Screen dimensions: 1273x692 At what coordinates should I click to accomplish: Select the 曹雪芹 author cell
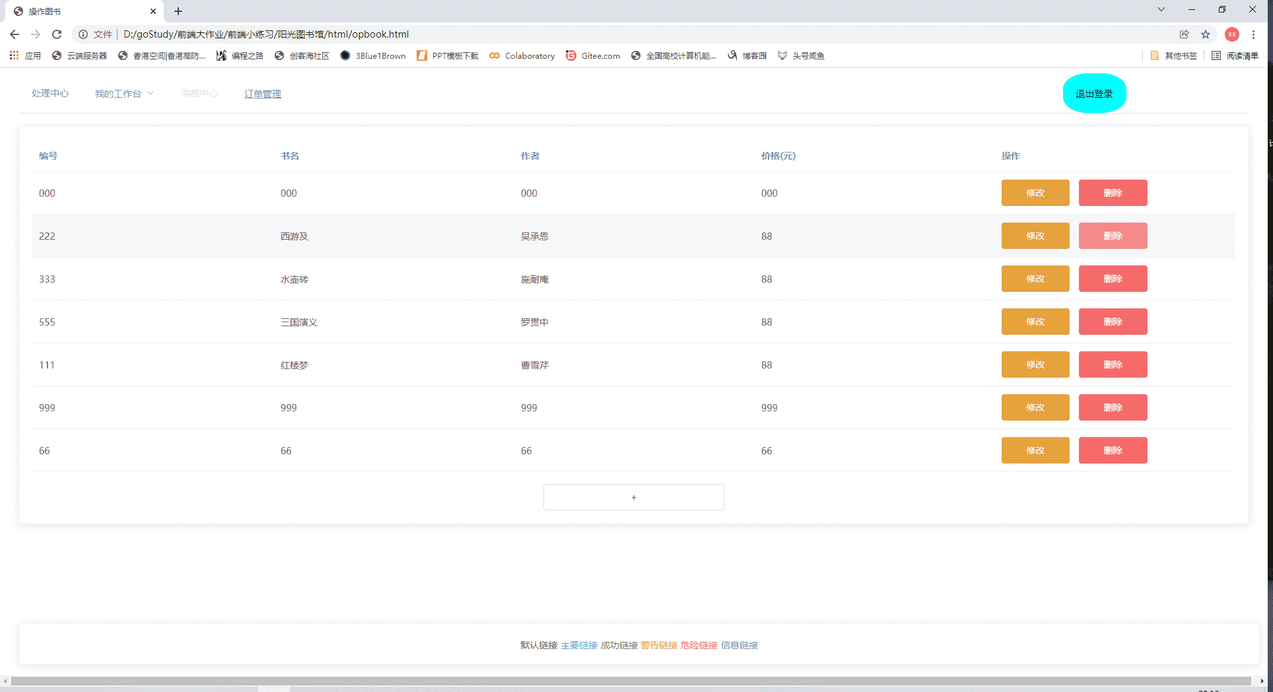coord(535,365)
